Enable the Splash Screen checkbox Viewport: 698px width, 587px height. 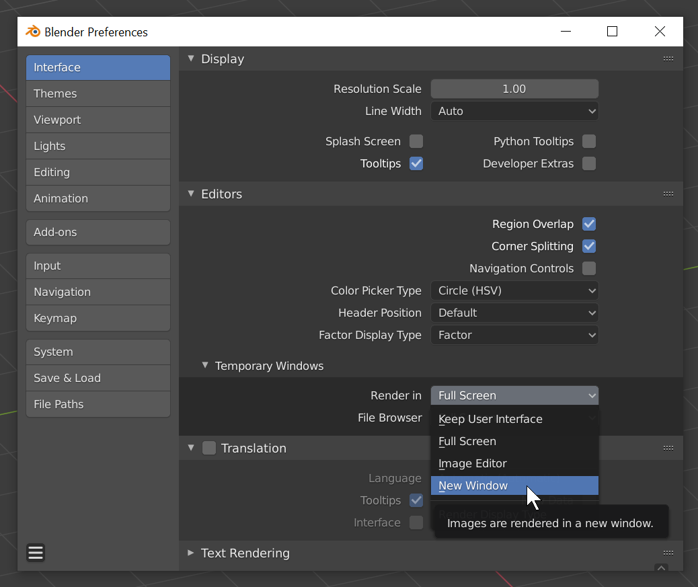[x=416, y=141]
